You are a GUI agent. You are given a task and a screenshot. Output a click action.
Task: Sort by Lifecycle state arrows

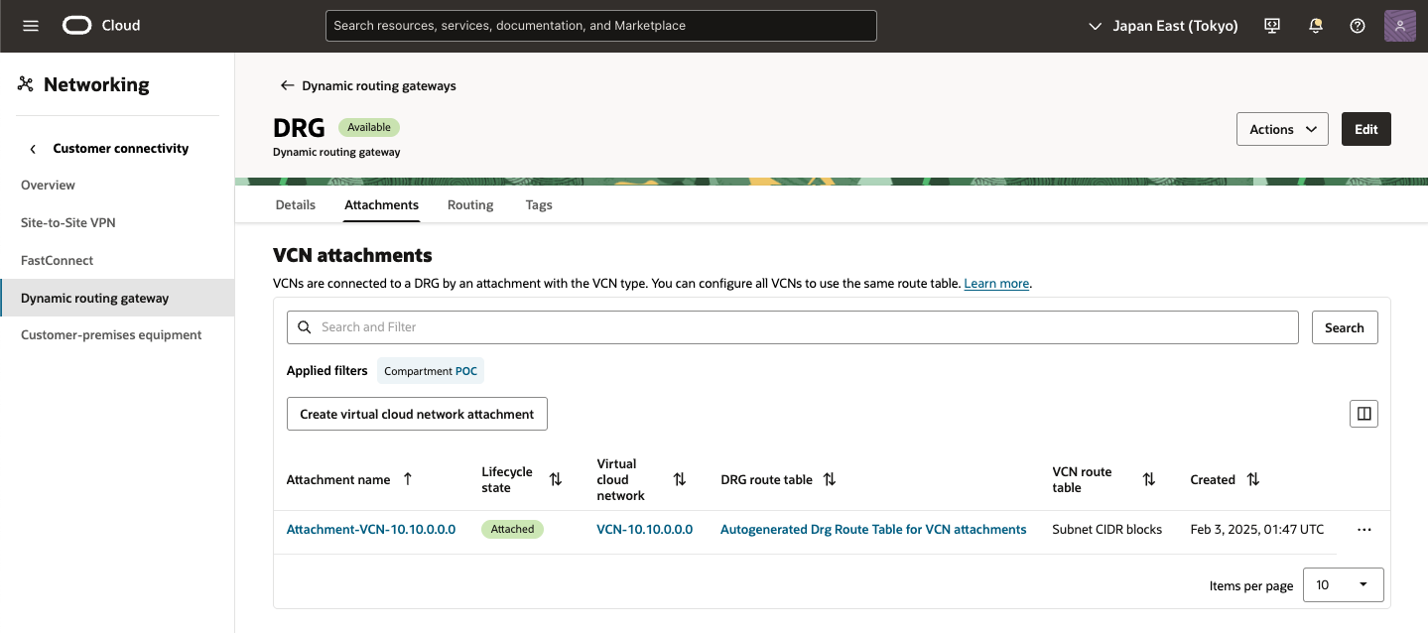click(556, 479)
